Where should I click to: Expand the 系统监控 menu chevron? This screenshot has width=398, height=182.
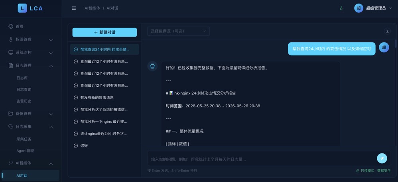51,53
